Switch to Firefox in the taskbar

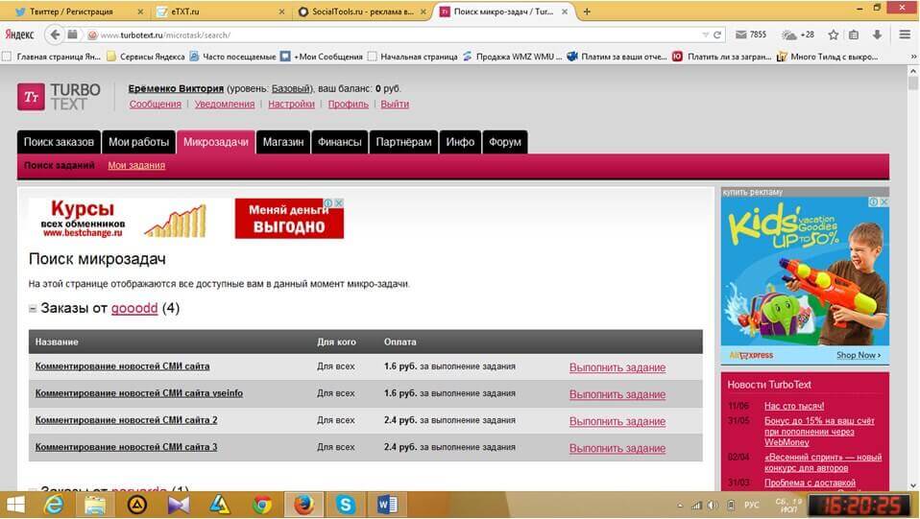pos(303,505)
